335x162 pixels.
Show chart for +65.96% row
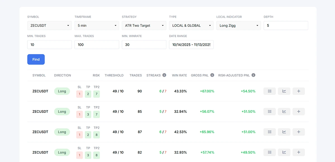[284, 132]
